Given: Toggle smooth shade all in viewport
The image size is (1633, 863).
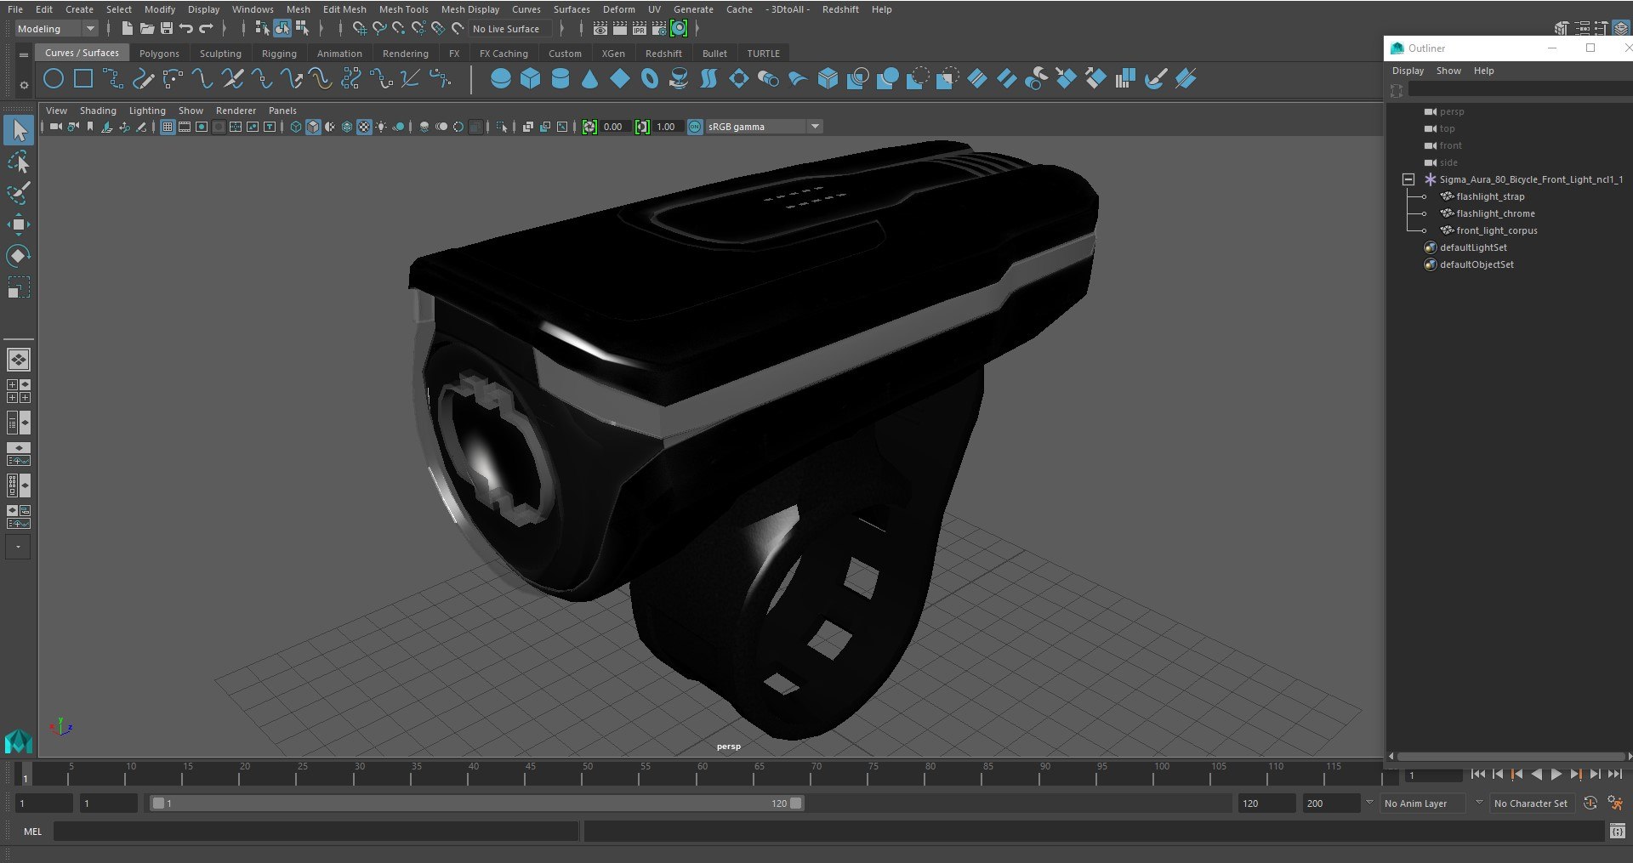Looking at the screenshot, I should pyautogui.click(x=313, y=127).
